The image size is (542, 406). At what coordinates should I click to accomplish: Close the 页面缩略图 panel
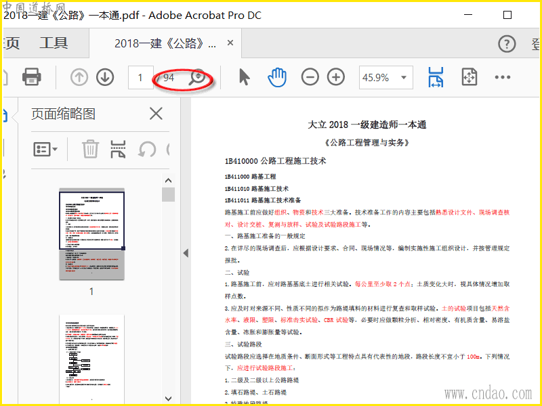pyautogui.click(x=156, y=114)
